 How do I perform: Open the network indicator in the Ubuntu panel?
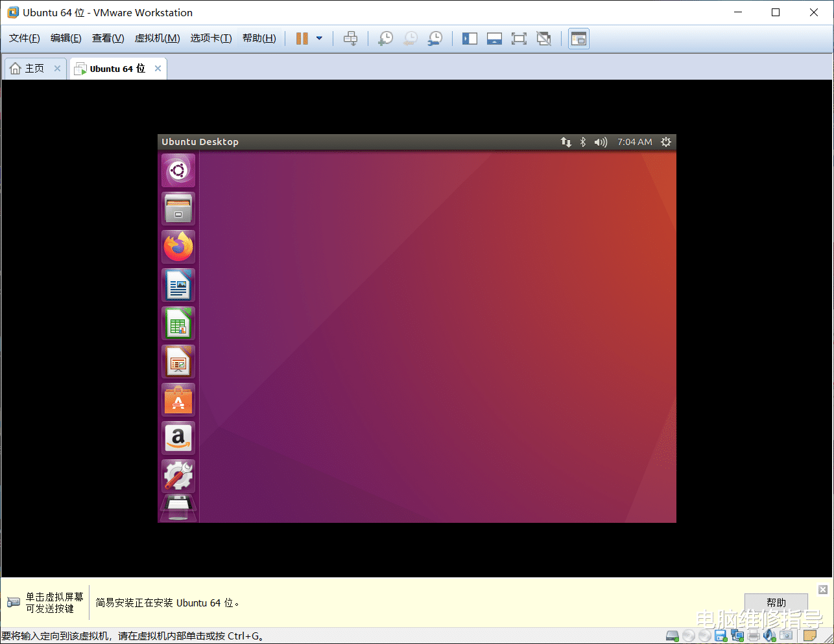[x=566, y=142]
